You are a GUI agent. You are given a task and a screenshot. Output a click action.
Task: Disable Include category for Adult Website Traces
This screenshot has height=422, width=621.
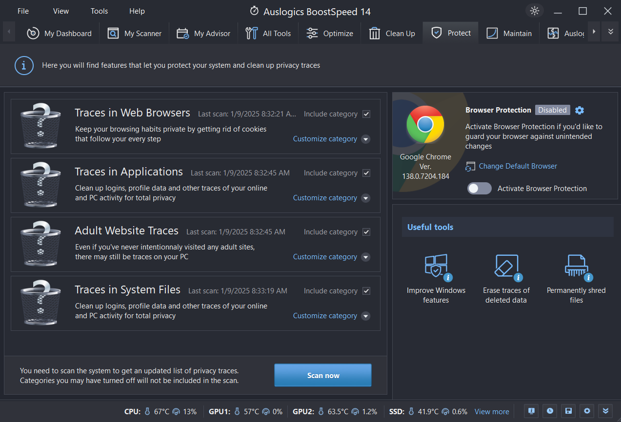pos(366,231)
